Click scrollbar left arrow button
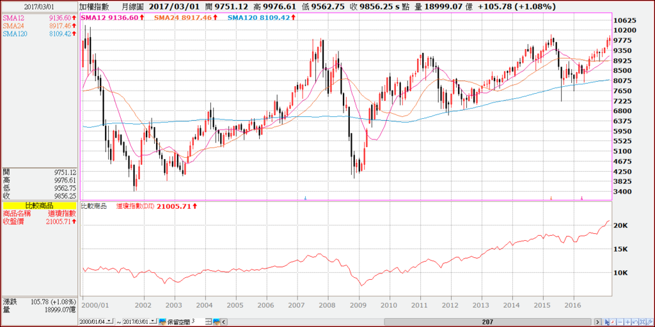The width and height of the screenshot is (655, 327). tap(223, 322)
